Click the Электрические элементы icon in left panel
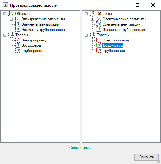The image size is (161, 164). click(17, 19)
